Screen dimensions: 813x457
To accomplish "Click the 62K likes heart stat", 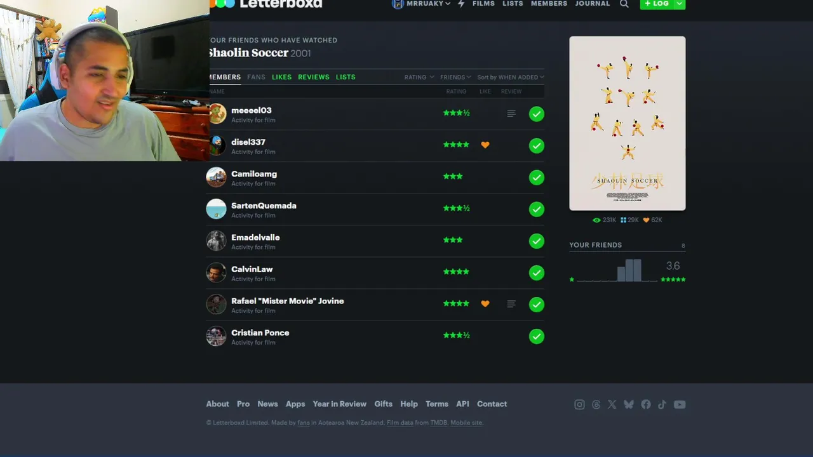I will [652, 220].
